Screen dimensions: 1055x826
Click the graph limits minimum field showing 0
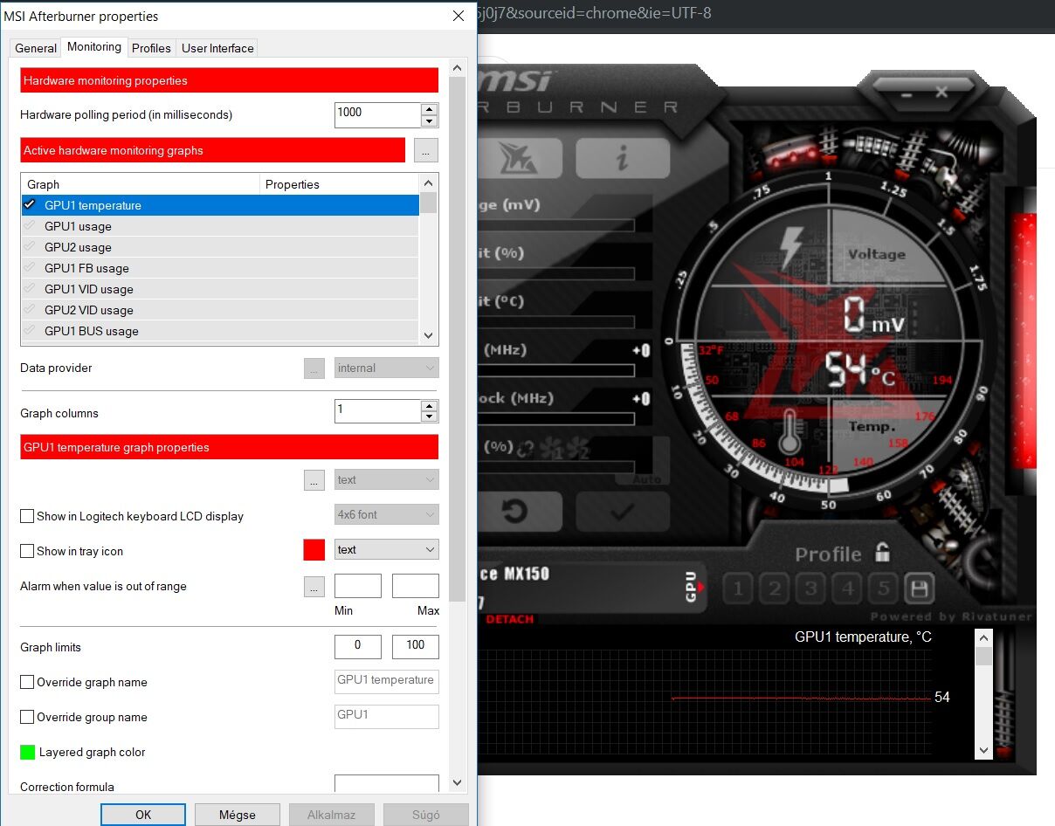358,647
